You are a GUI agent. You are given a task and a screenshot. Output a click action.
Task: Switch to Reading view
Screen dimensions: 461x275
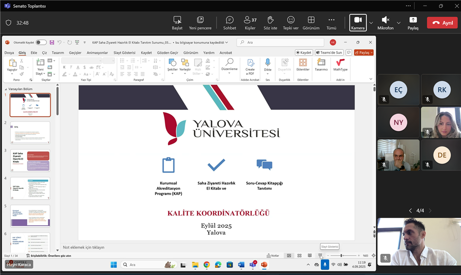click(x=310, y=256)
